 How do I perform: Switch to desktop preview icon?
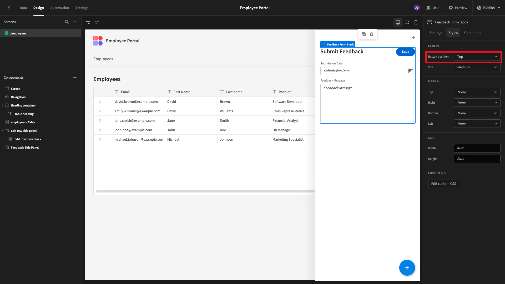(x=398, y=22)
